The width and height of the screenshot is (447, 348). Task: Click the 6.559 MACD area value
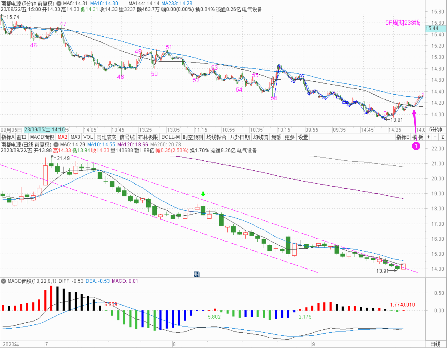(111, 304)
